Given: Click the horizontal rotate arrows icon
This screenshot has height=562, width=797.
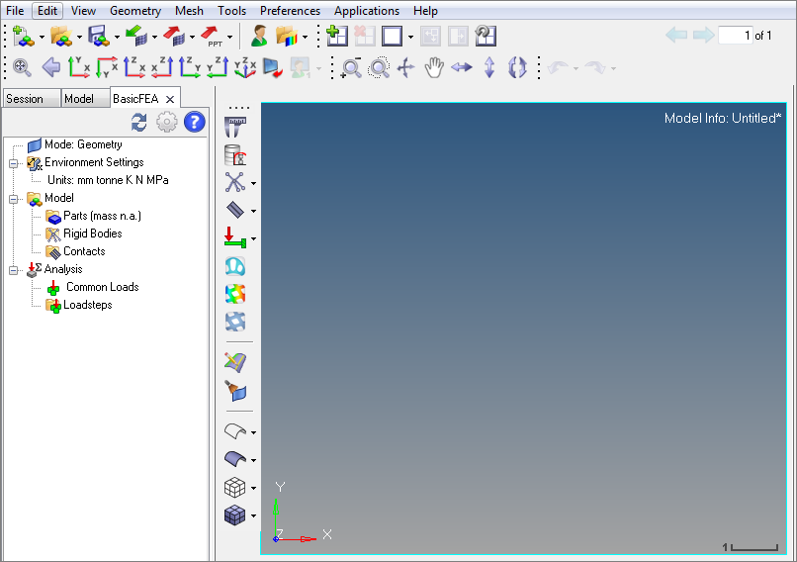Looking at the screenshot, I should [x=462, y=67].
